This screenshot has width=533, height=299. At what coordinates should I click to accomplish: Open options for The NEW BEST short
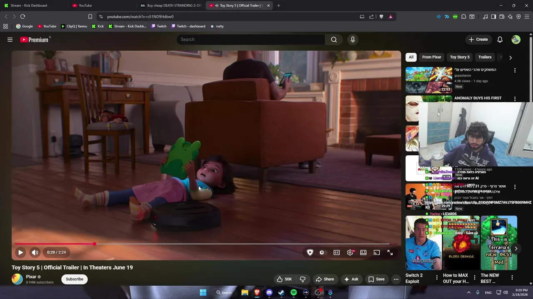click(512, 277)
